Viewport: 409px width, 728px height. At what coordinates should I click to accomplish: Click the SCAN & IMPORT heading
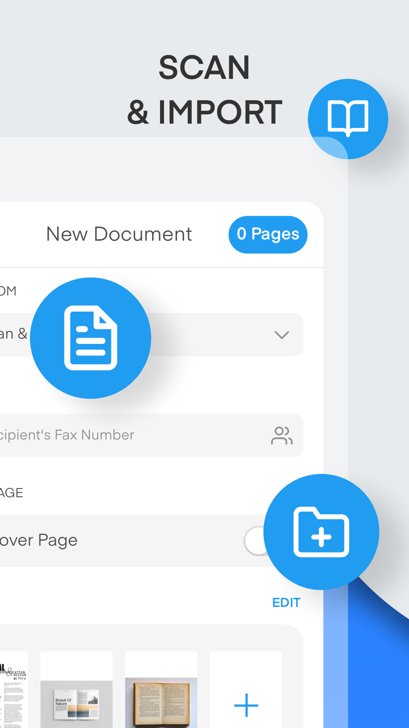(x=204, y=90)
